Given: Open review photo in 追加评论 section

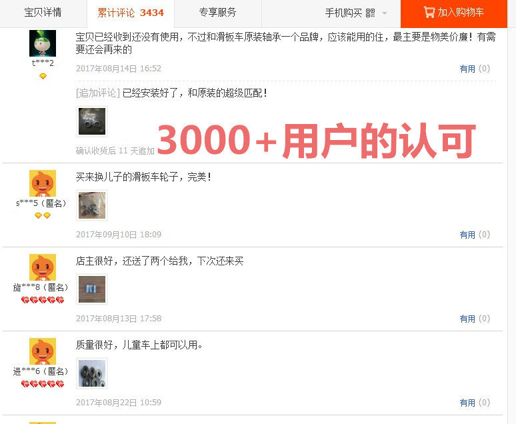Looking at the screenshot, I should (92, 121).
